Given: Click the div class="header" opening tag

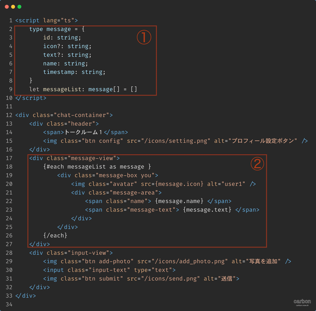Looking at the screenshot, I should coord(64,124).
